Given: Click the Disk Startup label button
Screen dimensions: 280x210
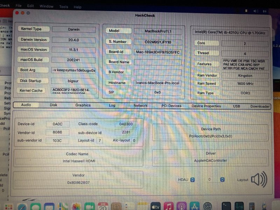Looking at the screenshot, I should pyautogui.click(x=33, y=81).
